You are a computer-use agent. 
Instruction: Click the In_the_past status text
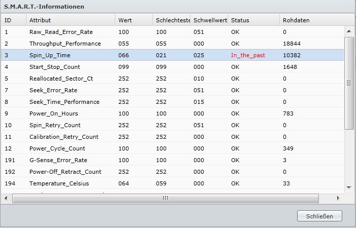click(x=248, y=55)
